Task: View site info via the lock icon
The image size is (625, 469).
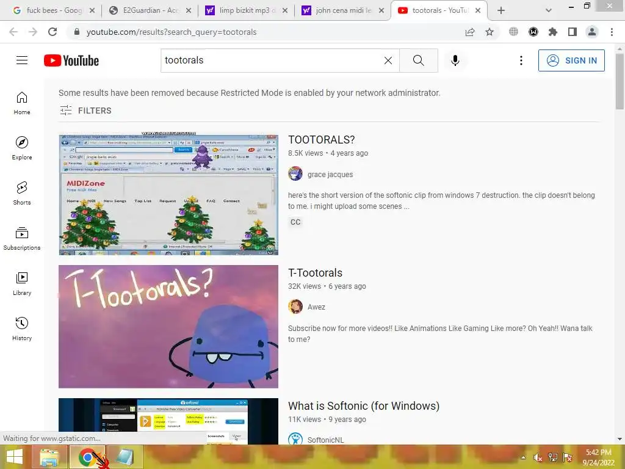Action: [77, 32]
